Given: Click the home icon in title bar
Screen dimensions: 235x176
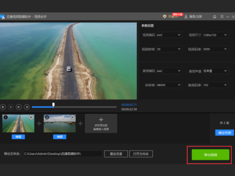Looking at the screenshot, I should coord(215,17).
